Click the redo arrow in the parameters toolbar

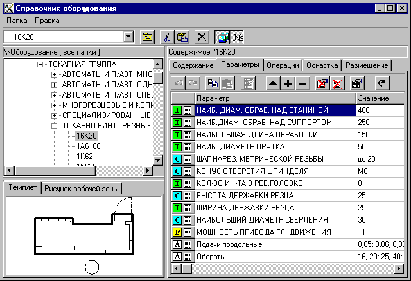click(x=193, y=83)
